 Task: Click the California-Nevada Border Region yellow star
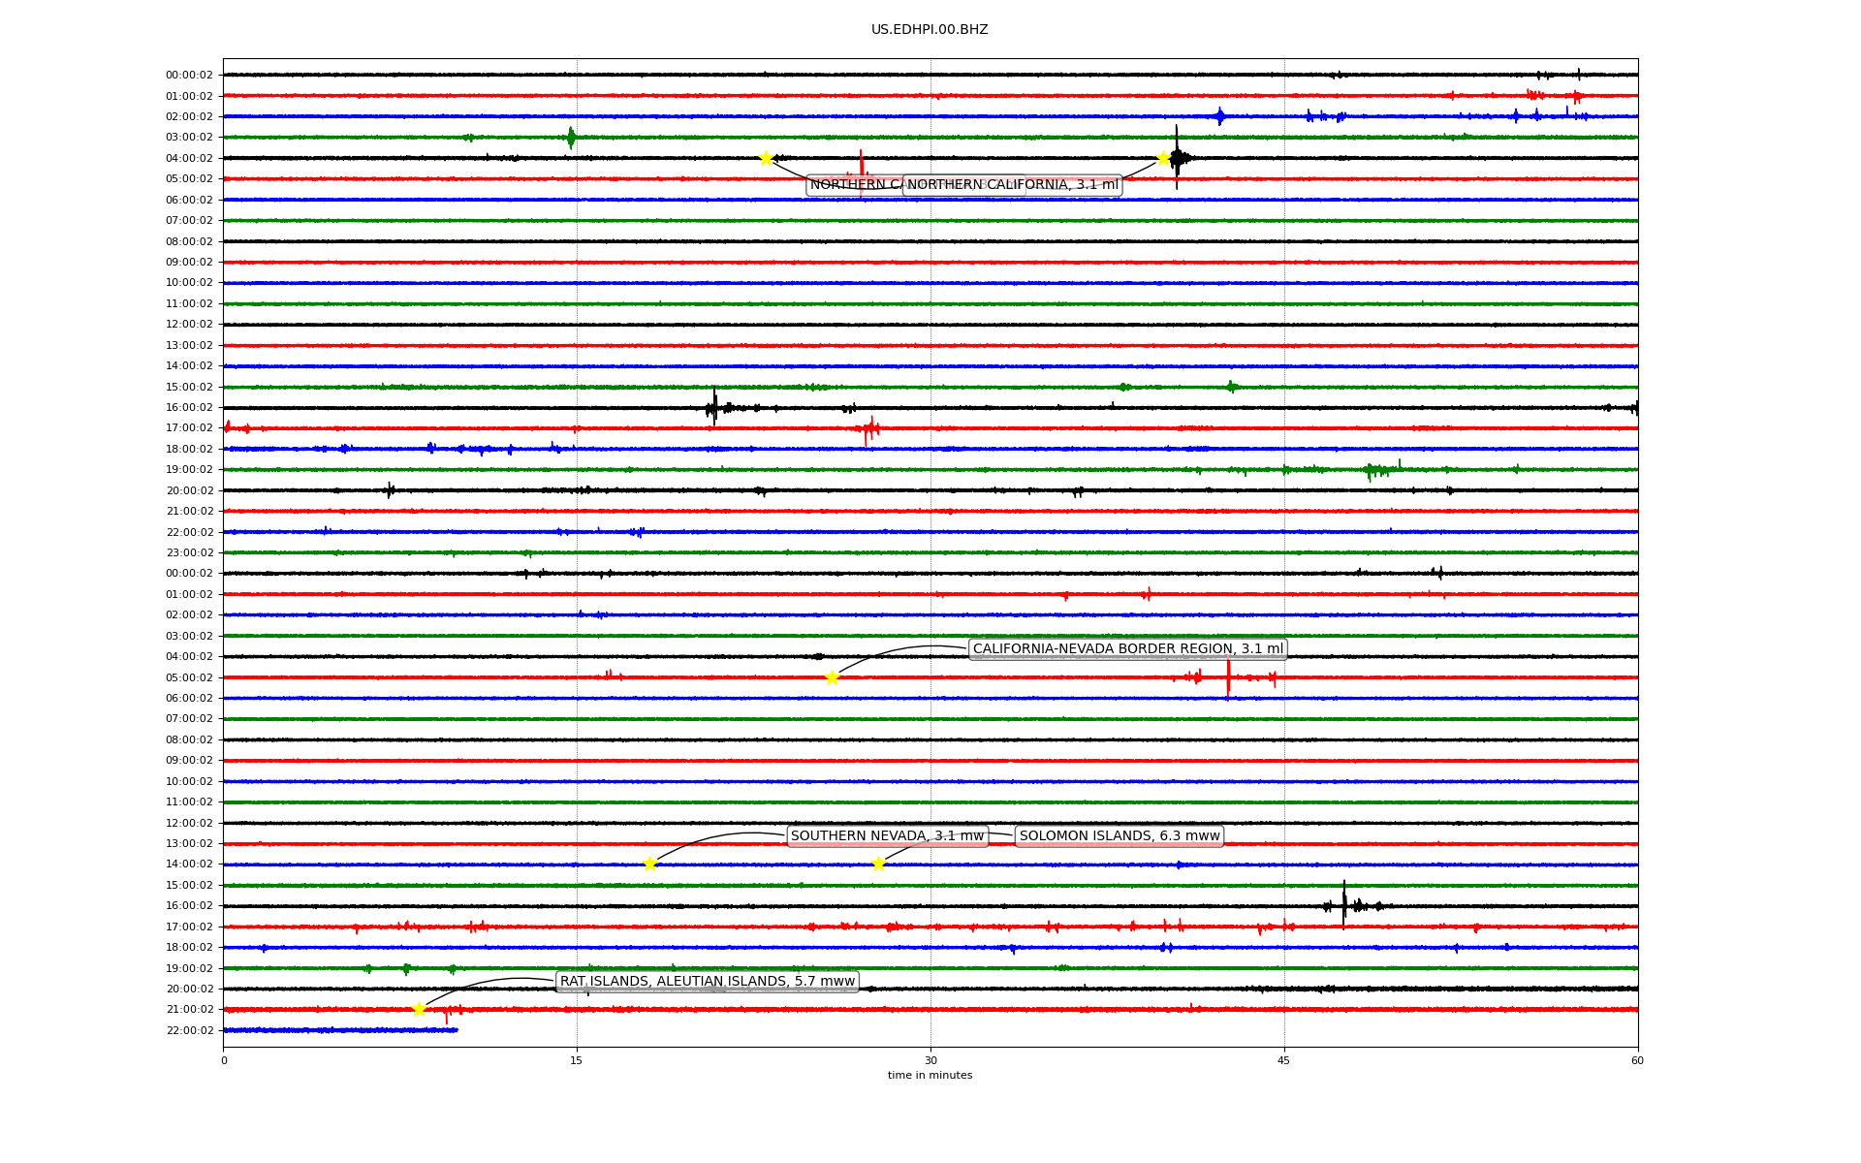tap(832, 677)
